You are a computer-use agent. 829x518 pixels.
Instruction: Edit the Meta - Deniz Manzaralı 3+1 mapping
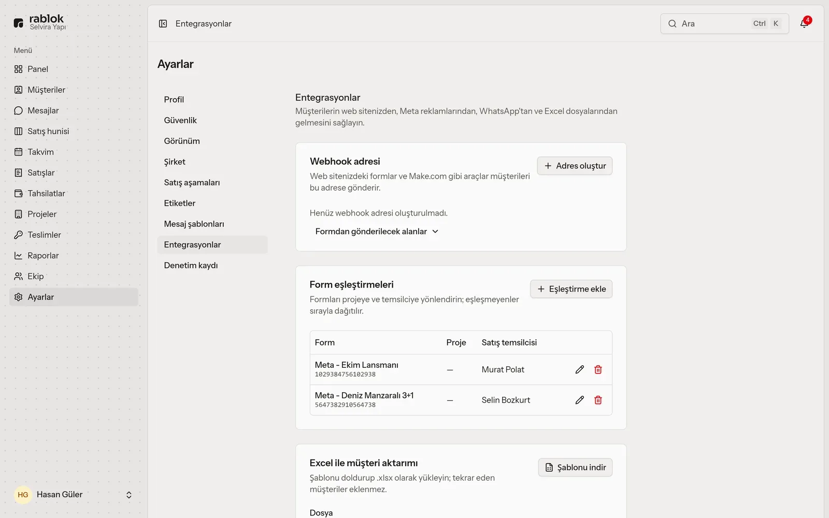580,400
